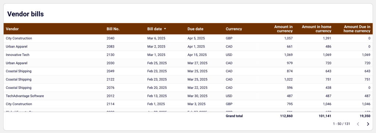Select home currency amount 438
The width and height of the screenshot is (376, 133).
[x=329, y=88]
